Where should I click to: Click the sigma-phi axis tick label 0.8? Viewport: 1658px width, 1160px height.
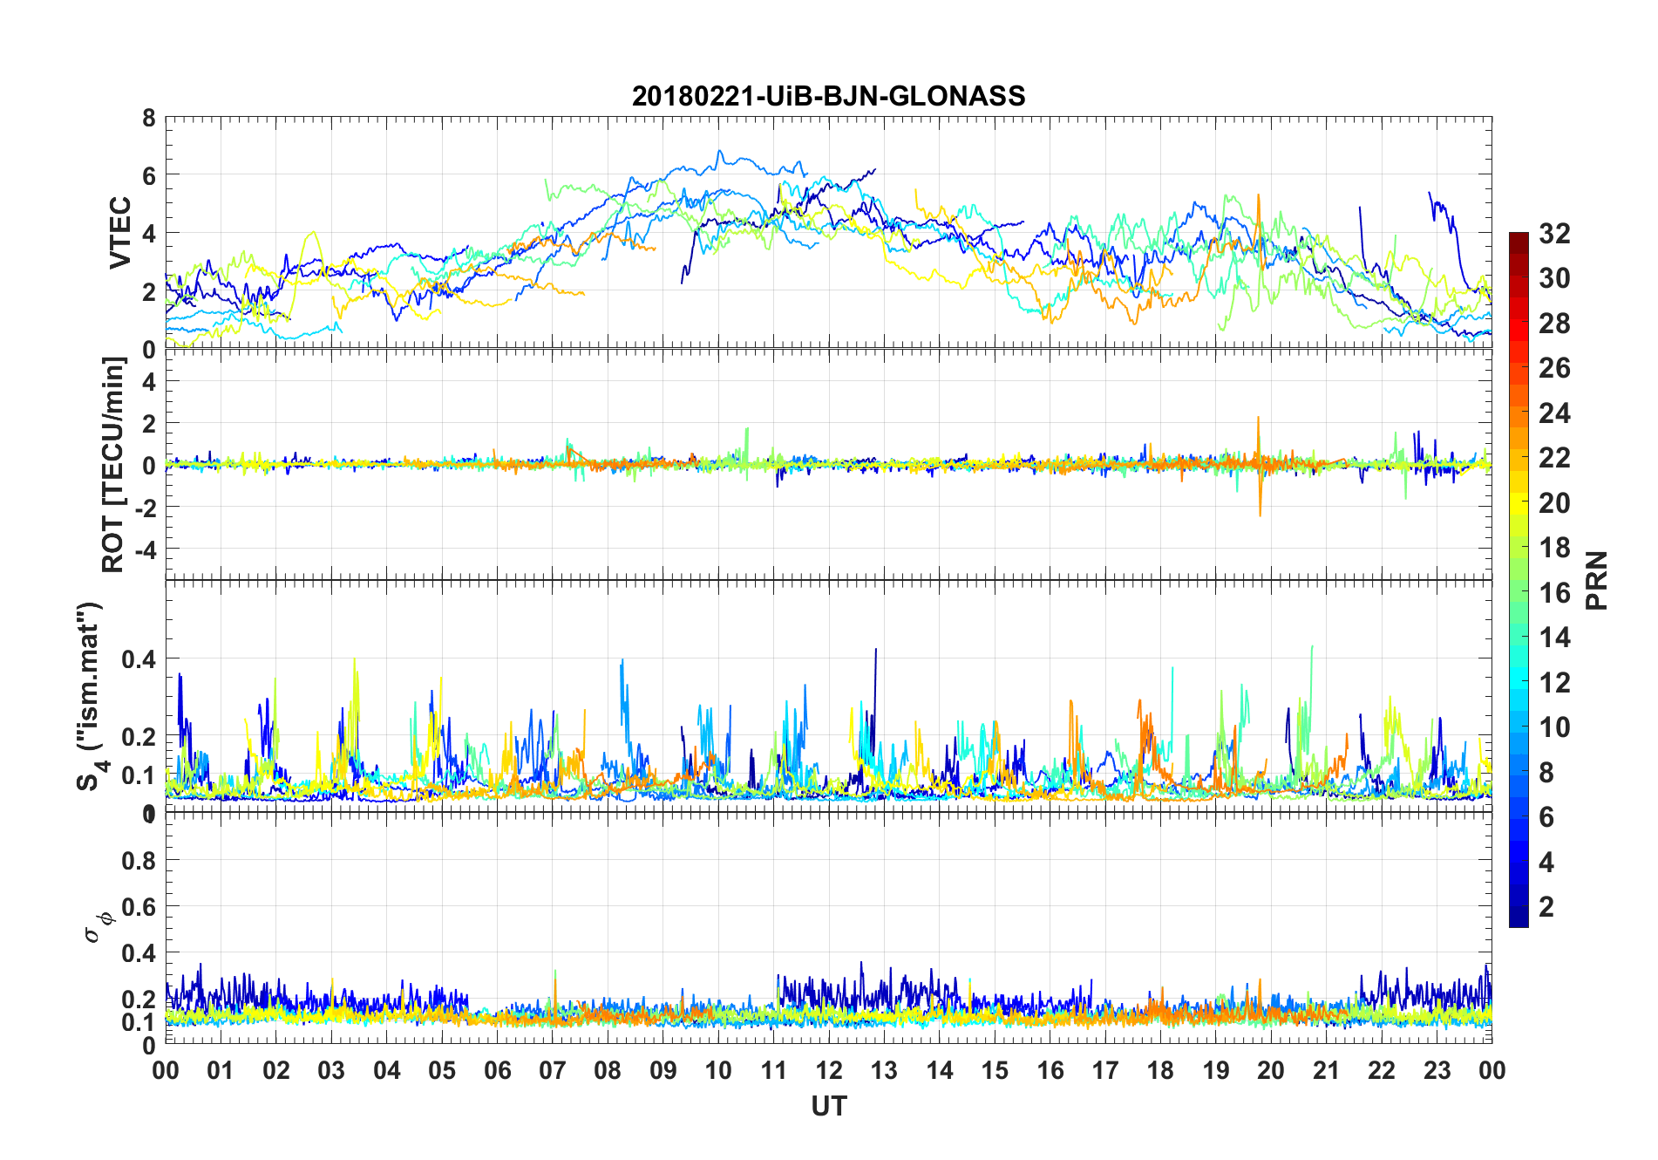pyautogui.click(x=139, y=861)
